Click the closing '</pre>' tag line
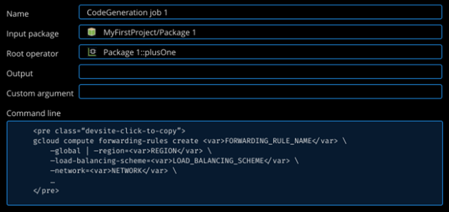449x212 pixels. [x=46, y=191]
